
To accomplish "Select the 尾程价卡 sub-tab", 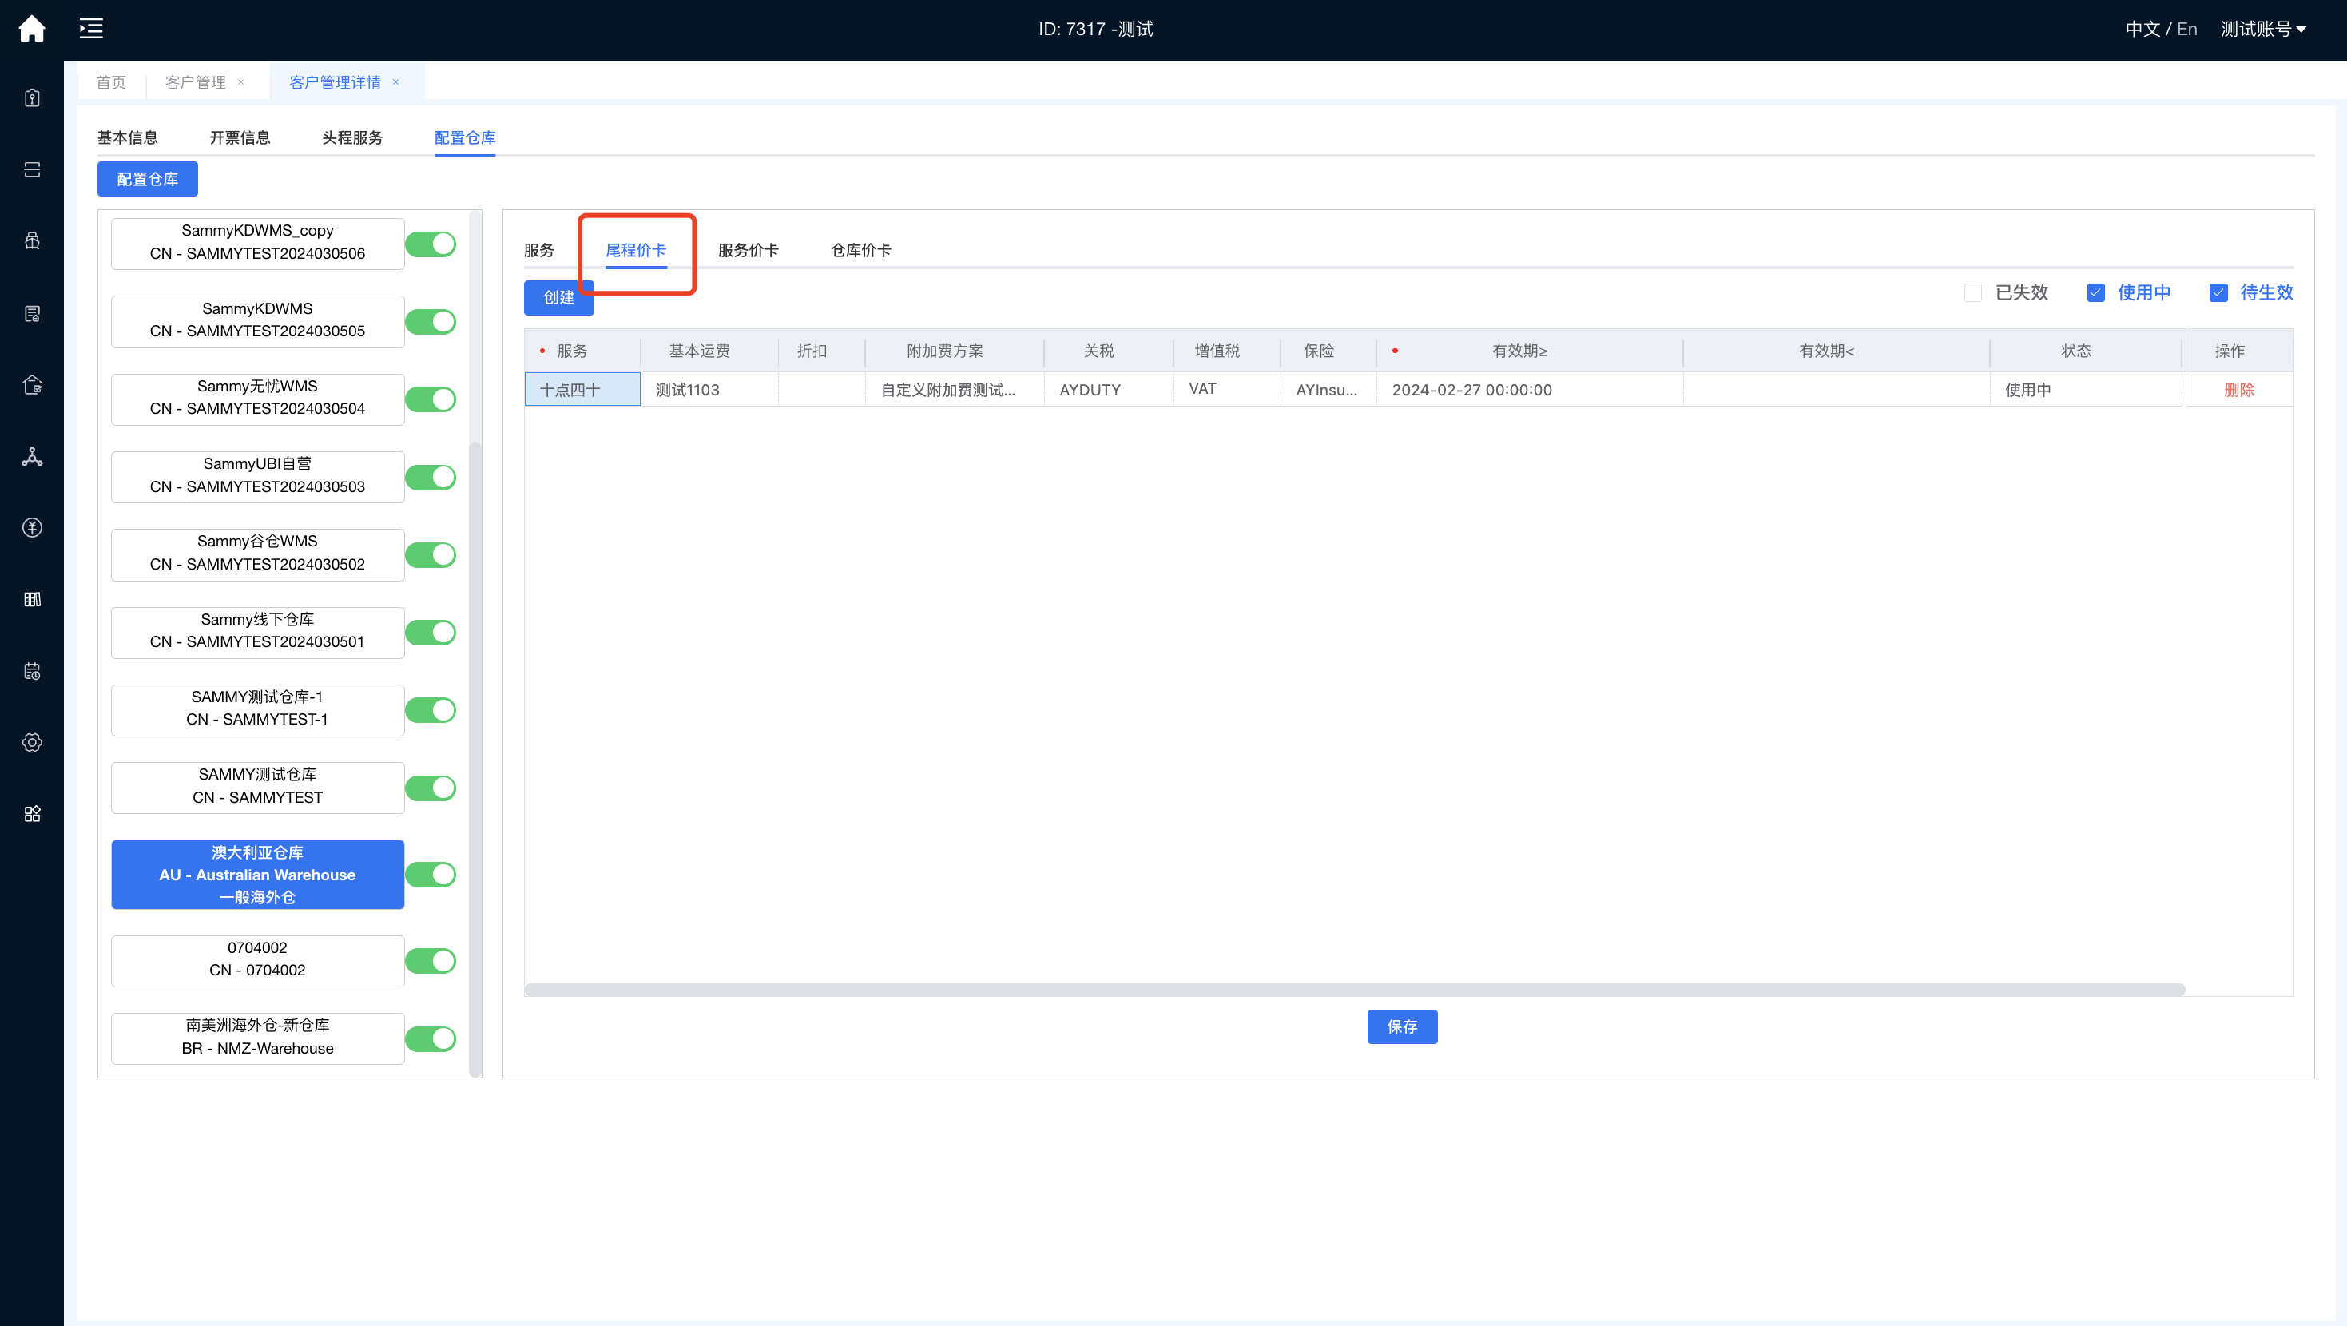I will (636, 250).
